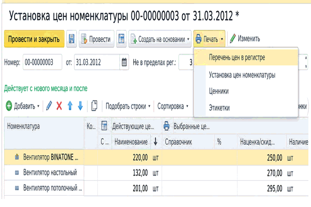This screenshot has width=311, height=207.
Task: Click the Номер input field
Action: tap(43, 62)
